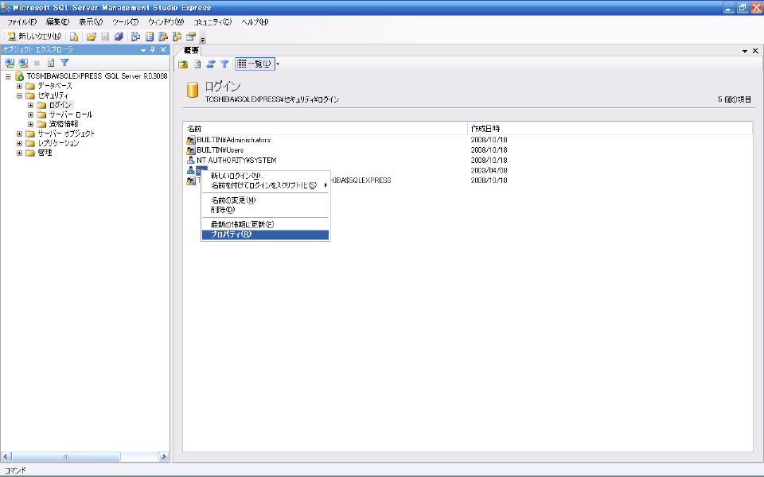Sort by the 作成日時 column header
764x477 pixels.
(x=610, y=129)
